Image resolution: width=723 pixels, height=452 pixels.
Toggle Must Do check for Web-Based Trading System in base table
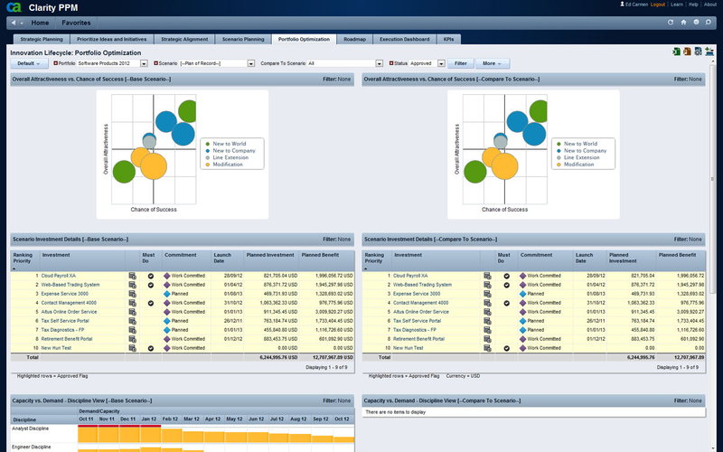click(x=150, y=285)
